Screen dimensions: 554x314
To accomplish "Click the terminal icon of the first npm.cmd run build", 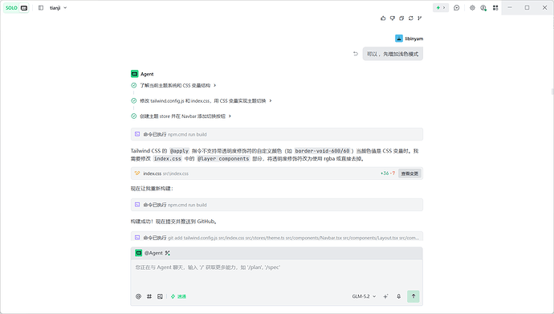I will click(x=137, y=134).
